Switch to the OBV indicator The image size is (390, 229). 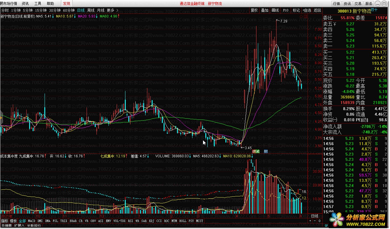(x=93, y=221)
